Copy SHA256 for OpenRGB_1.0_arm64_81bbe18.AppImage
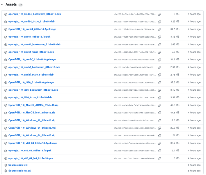Screen dimensions: 206x175 coord(159,29)
